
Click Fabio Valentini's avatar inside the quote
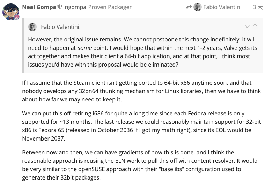[32, 26]
